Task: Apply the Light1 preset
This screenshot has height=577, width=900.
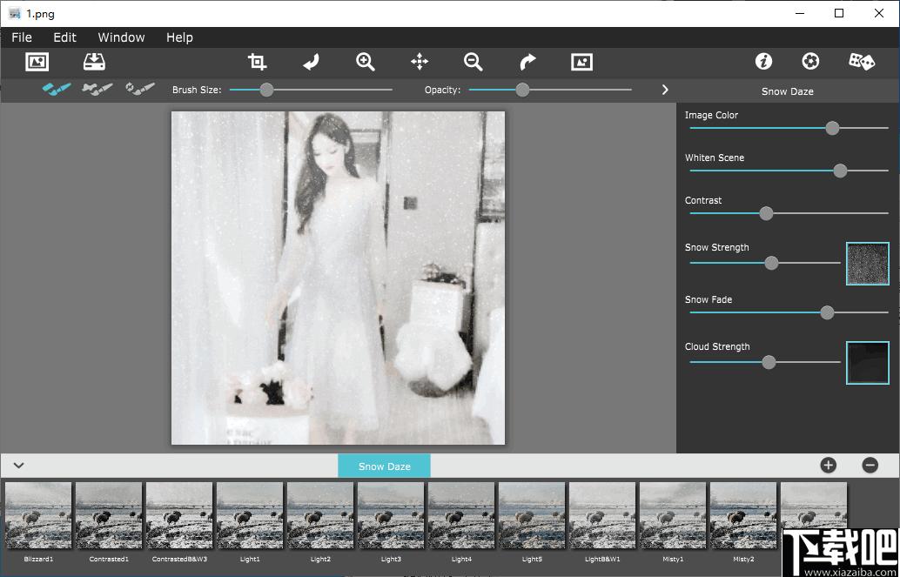Action: (250, 516)
